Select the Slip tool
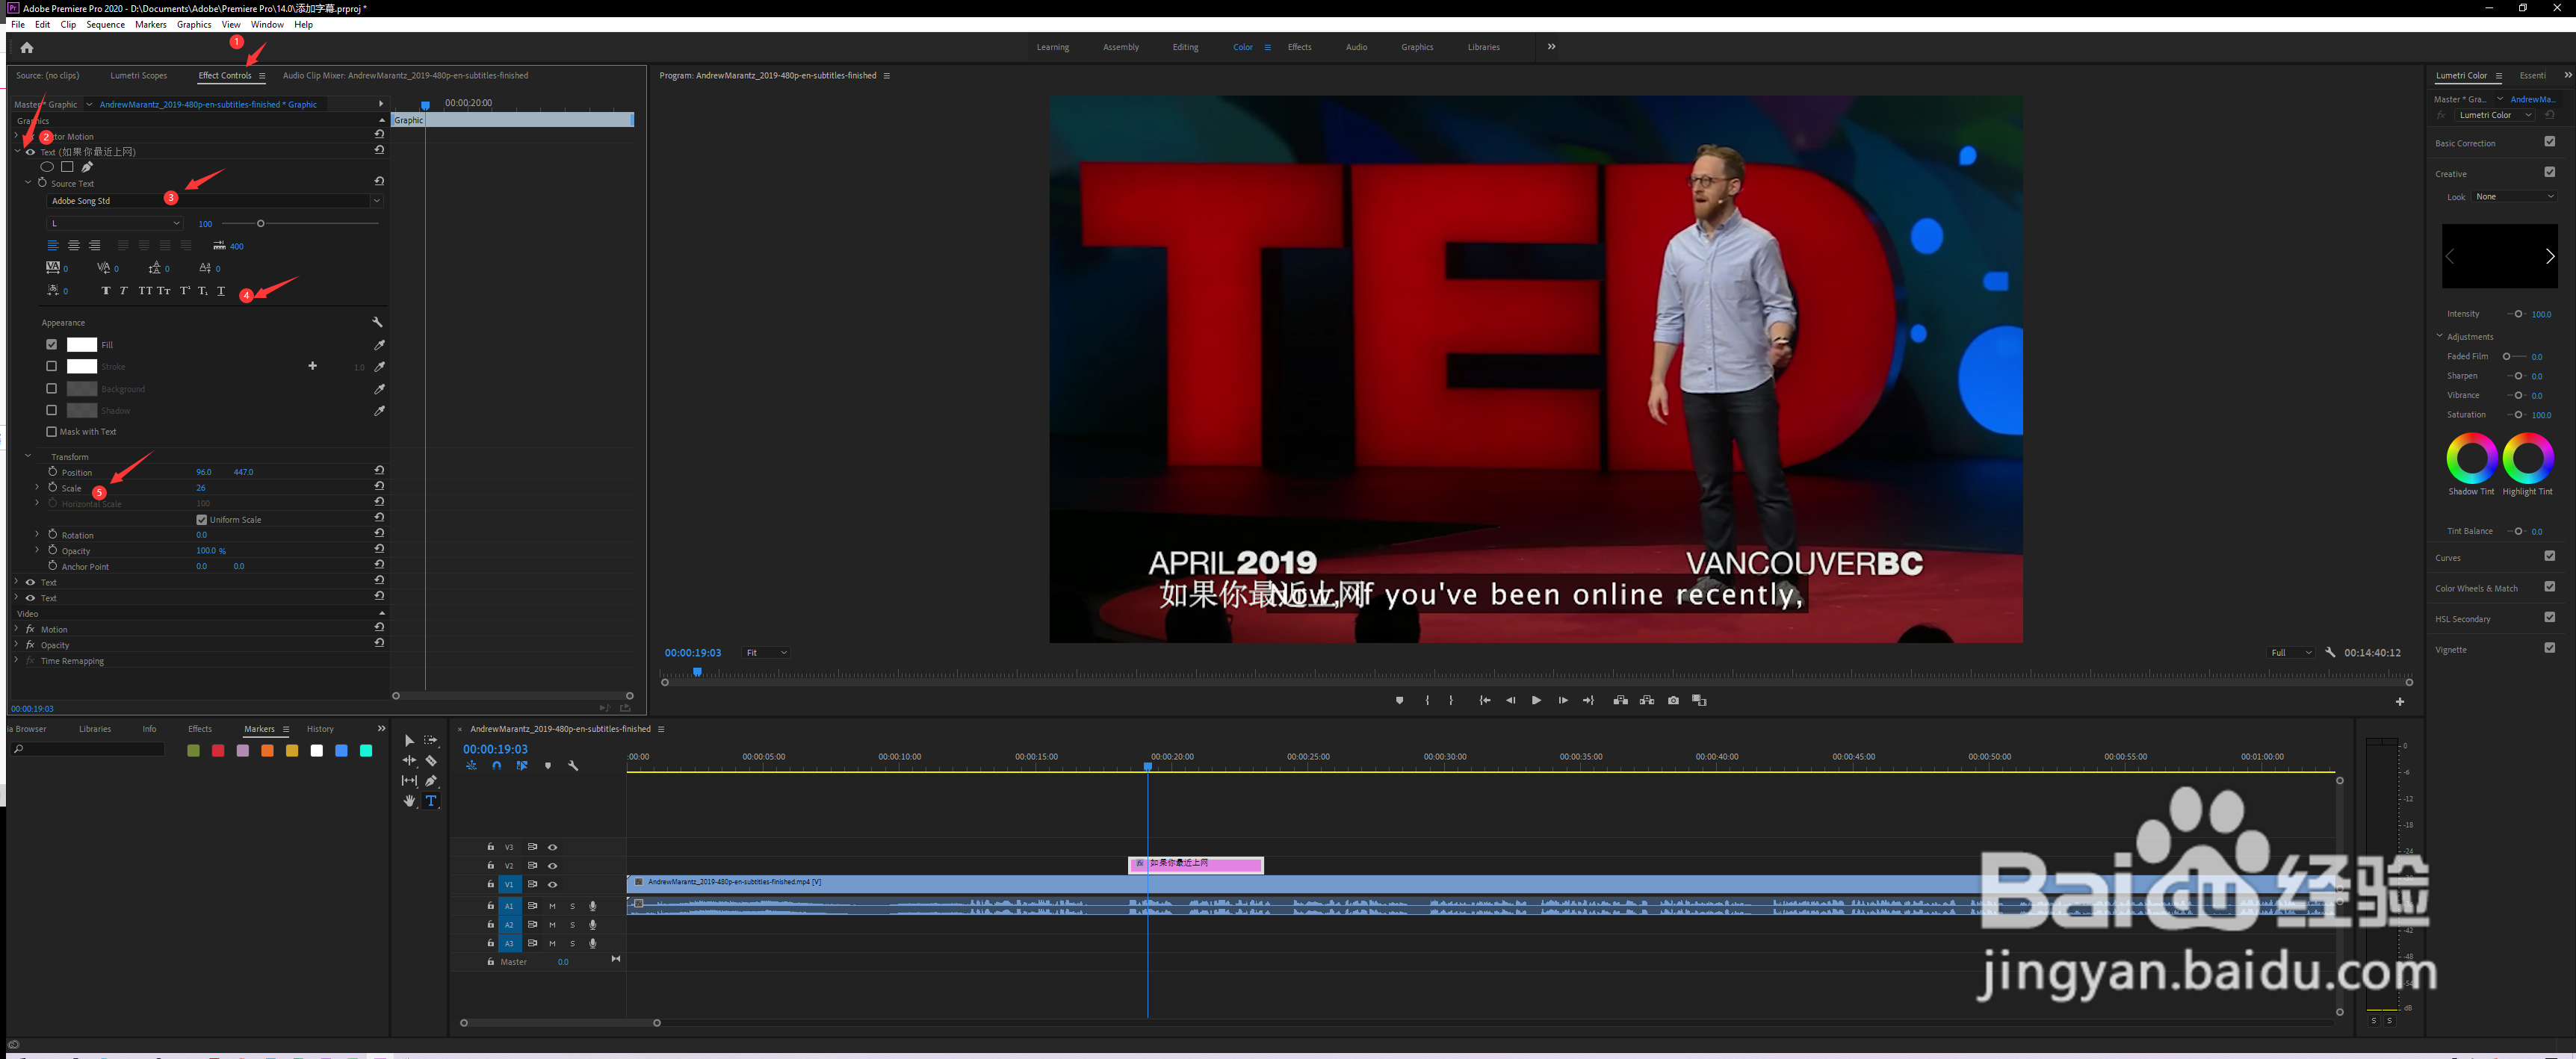This screenshot has height=1059, width=2576. 409,781
